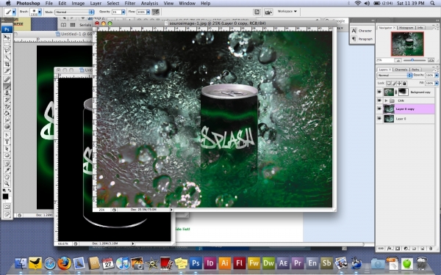This screenshot has width=441, height=275.
Task: Select the Clone Stamp tool
Action: [x=7, y=93]
